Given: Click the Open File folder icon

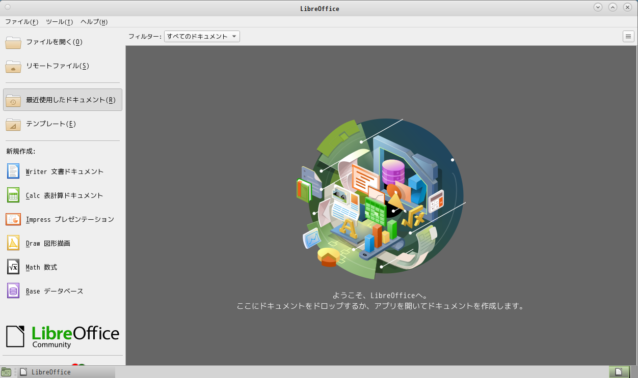Looking at the screenshot, I should point(13,42).
